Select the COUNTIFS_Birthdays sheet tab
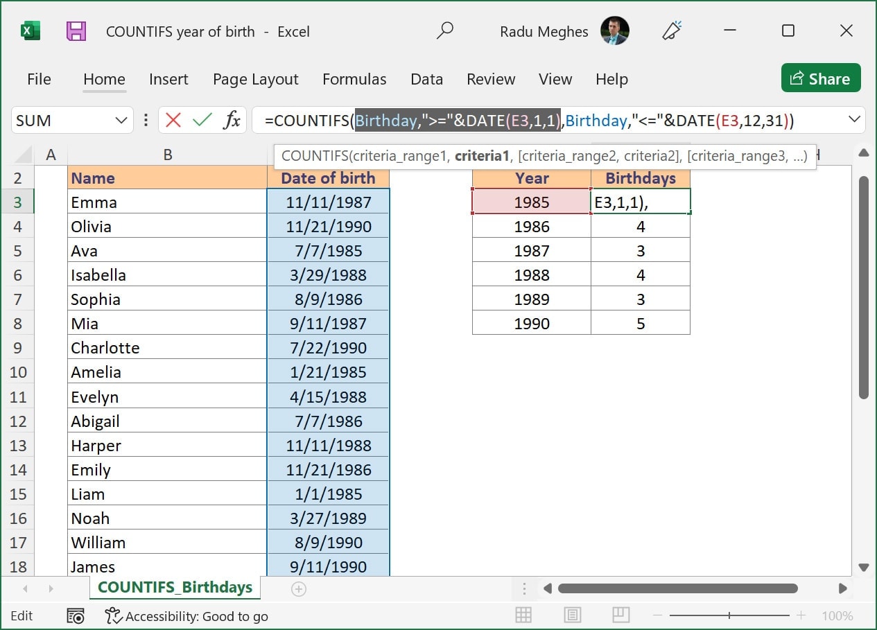The width and height of the screenshot is (877, 630). pyautogui.click(x=175, y=586)
